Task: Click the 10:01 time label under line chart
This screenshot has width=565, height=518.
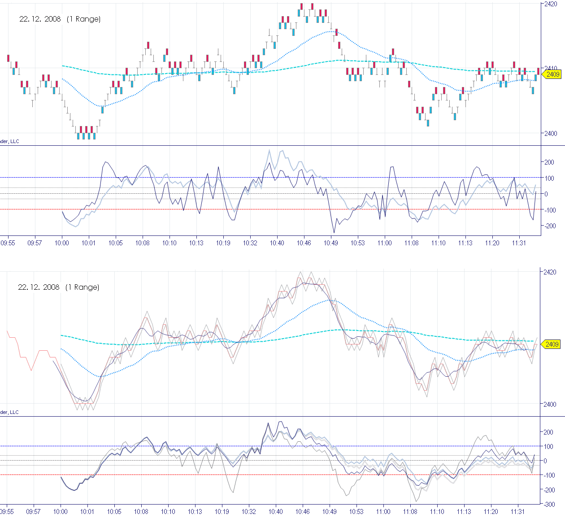Action: tap(87, 512)
